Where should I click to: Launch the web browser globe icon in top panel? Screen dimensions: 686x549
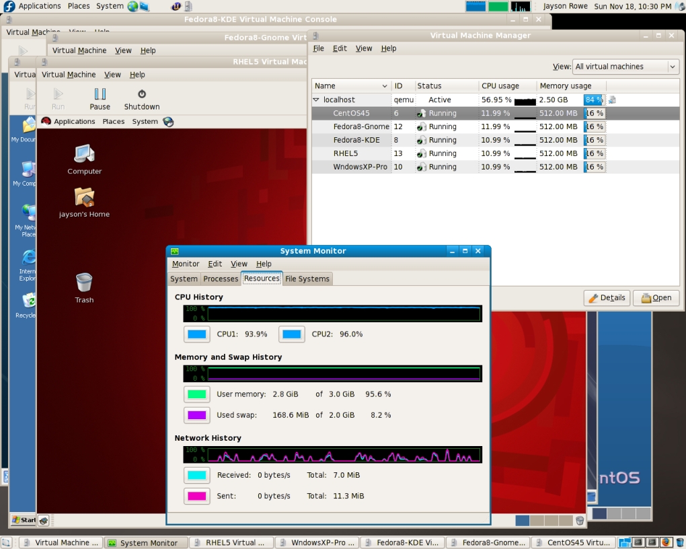click(x=132, y=6)
